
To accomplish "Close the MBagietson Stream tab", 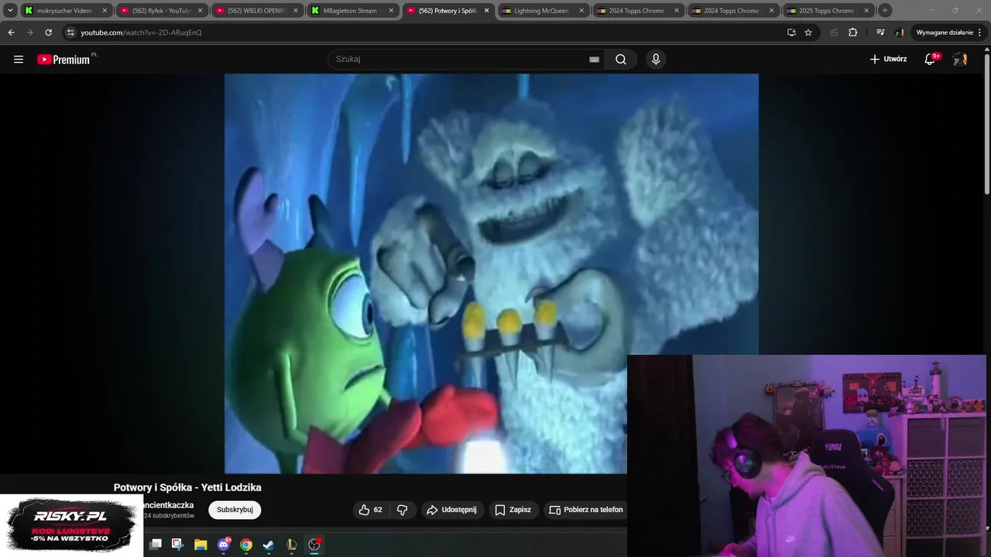I will [x=391, y=11].
